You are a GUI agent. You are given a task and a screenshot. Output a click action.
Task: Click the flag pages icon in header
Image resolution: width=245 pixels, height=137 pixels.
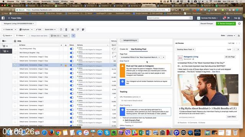tap(229, 18)
